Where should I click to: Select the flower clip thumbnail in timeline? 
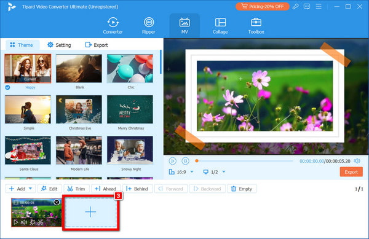coord(36,212)
